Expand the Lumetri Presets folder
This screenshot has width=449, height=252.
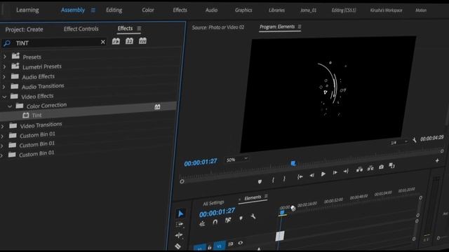tap(4, 67)
